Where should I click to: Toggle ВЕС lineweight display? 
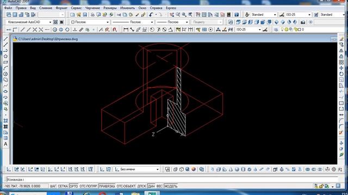click(x=159, y=186)
